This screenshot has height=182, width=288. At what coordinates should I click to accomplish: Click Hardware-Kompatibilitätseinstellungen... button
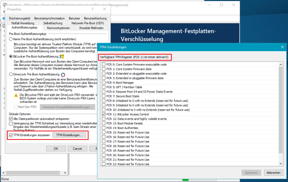pyautogui.click(x=67, y=107)
